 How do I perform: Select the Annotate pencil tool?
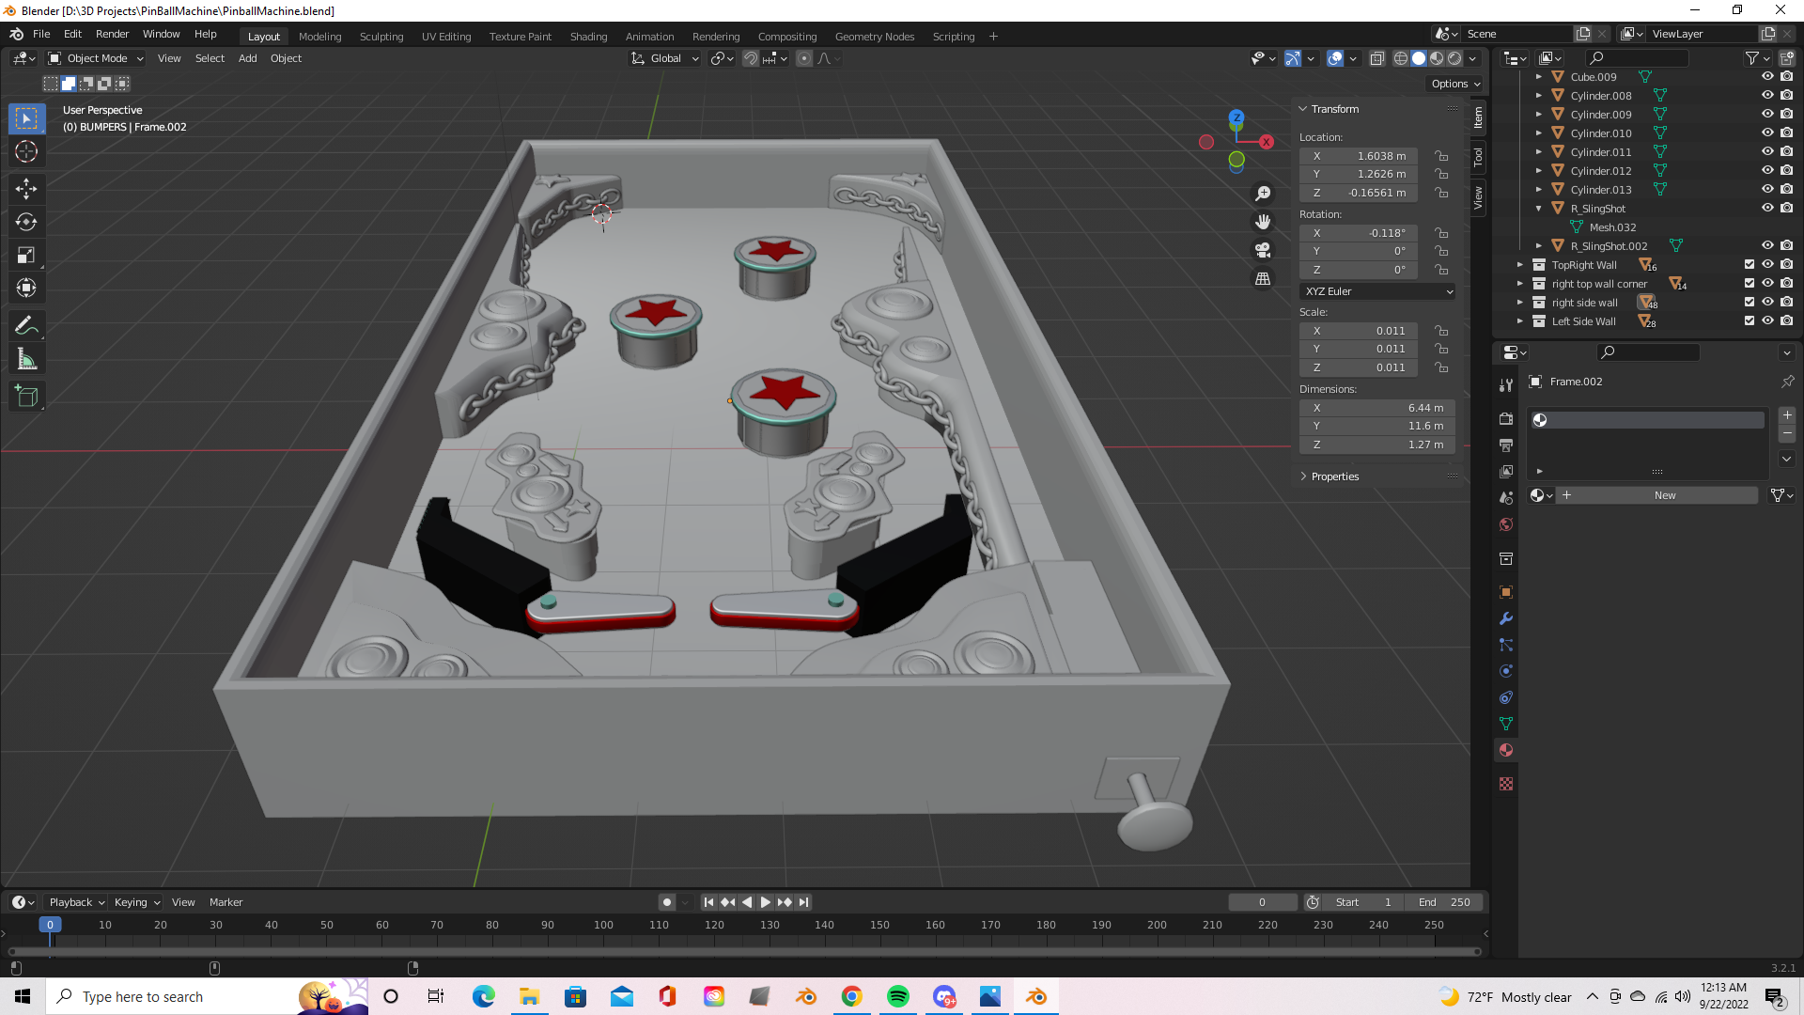[26, 326]
